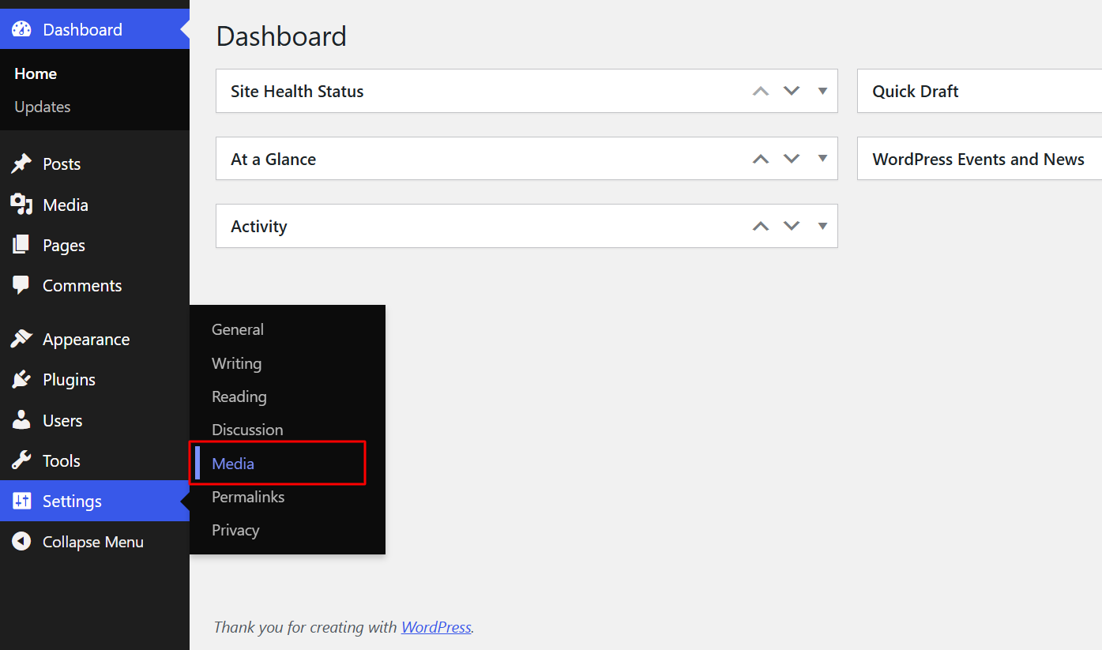Open the Posts menu
Viewport: 1102px width, 650px height.
click(95, 163)
